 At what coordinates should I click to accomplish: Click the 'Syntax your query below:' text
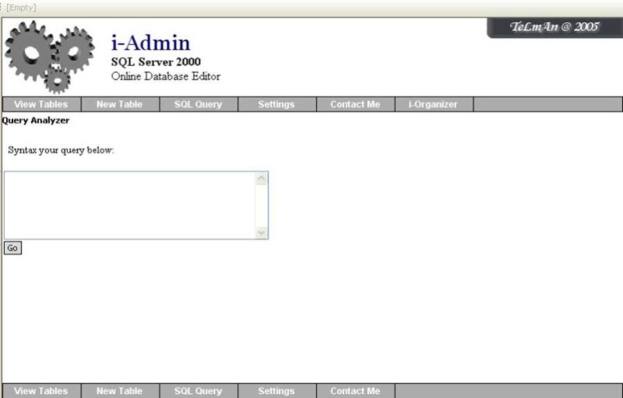click(x=61, y=150)
